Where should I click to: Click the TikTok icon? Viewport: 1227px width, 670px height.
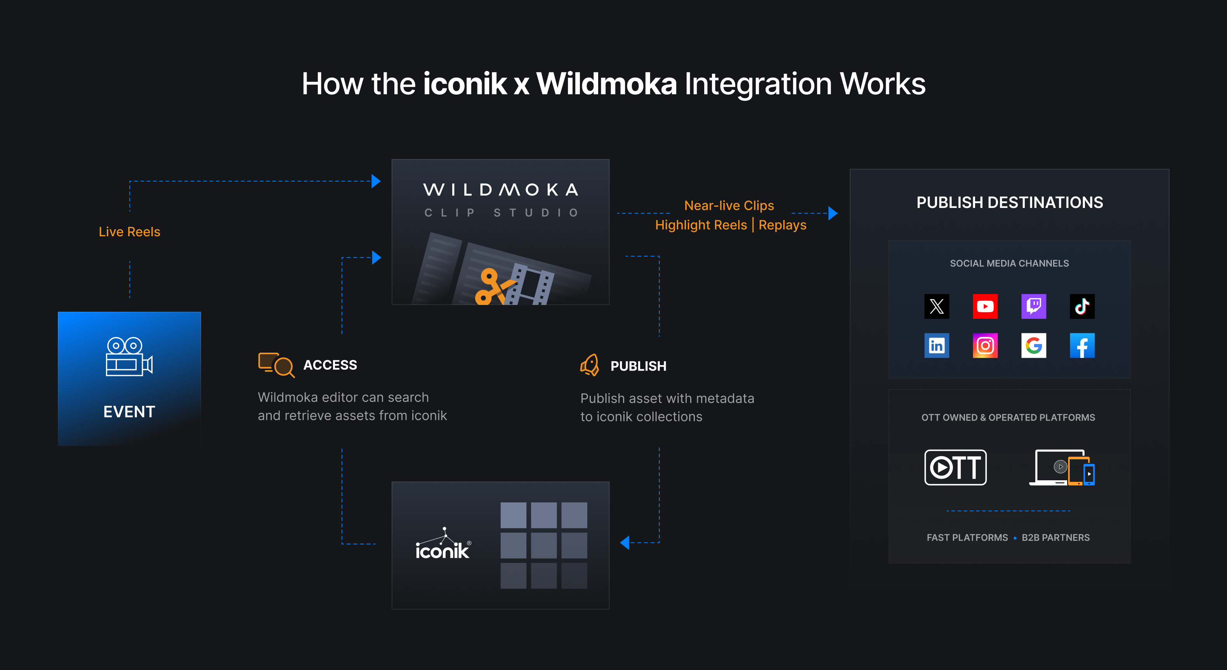coord(1082,306)
